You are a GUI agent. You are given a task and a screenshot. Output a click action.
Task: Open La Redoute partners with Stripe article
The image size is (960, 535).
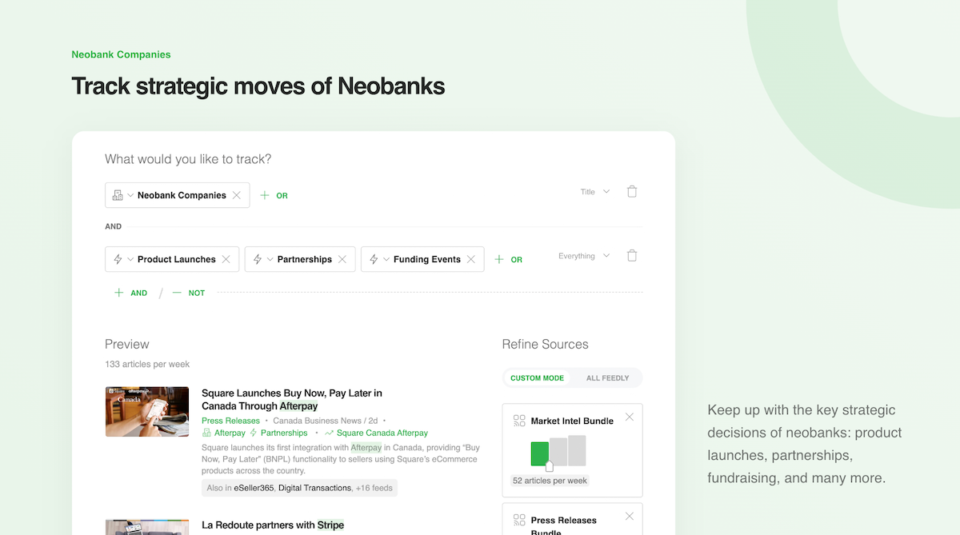pyautogui.click(x=273, y=525)
